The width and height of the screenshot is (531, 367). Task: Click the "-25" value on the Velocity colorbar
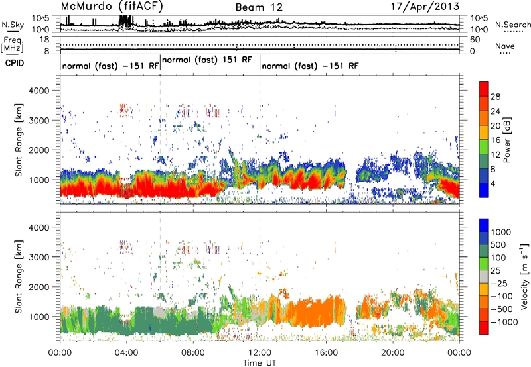(x=498, y=284)
